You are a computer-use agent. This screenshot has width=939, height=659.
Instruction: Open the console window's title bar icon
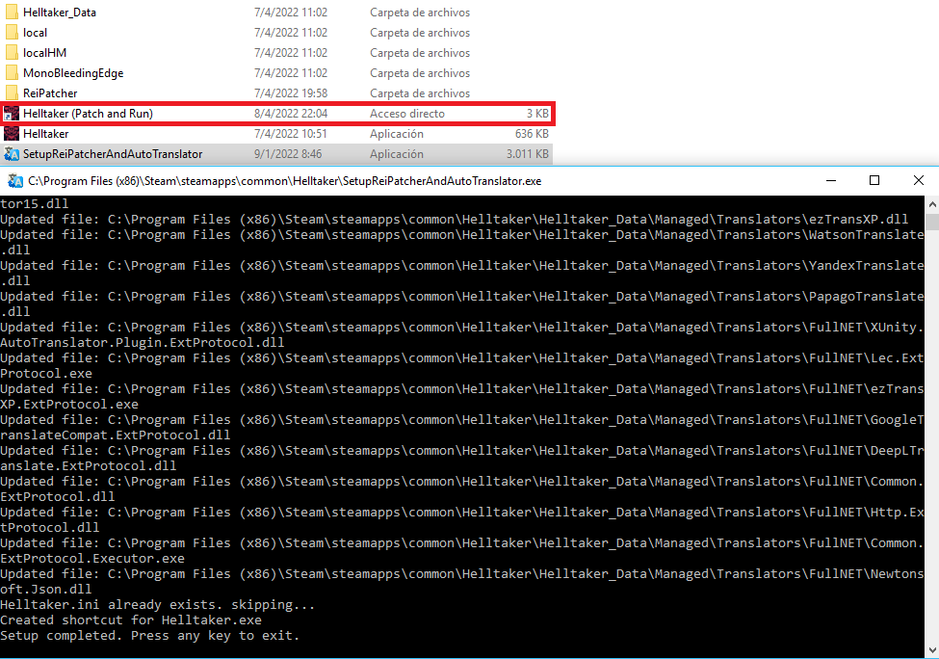click(15, 181)
